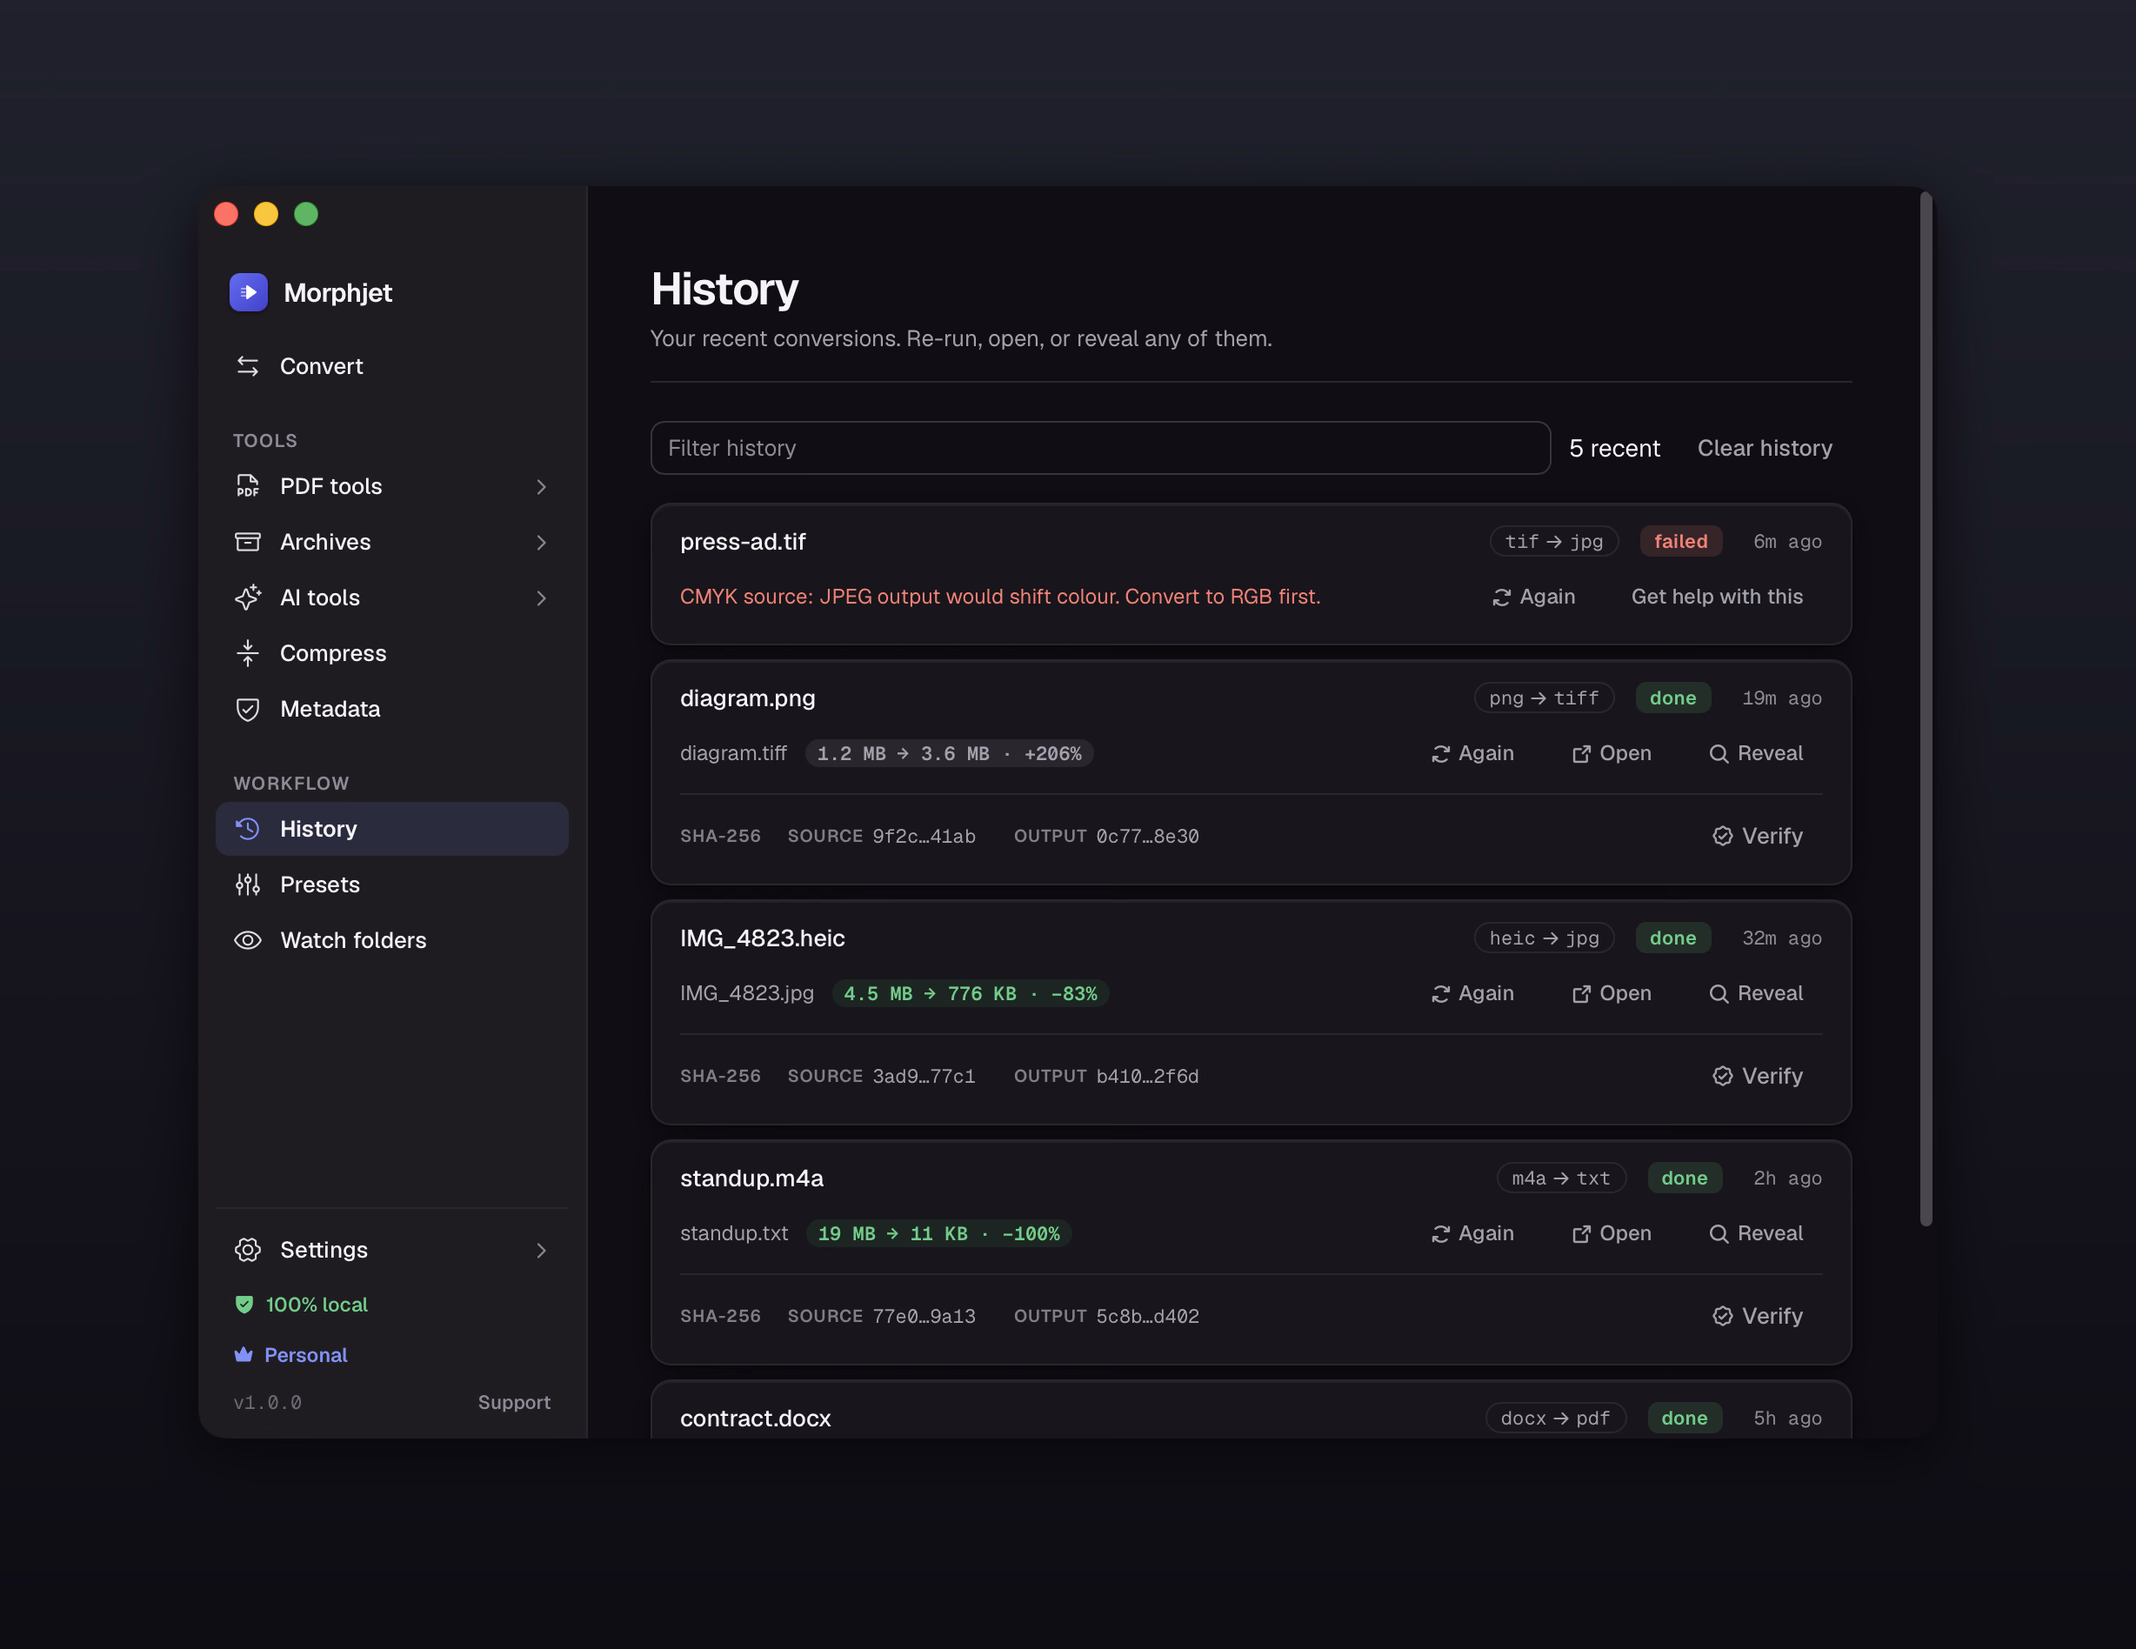2136x1649 pixels.
Task: Run standup.m4a conversion again
Action: [1472, 1233]
